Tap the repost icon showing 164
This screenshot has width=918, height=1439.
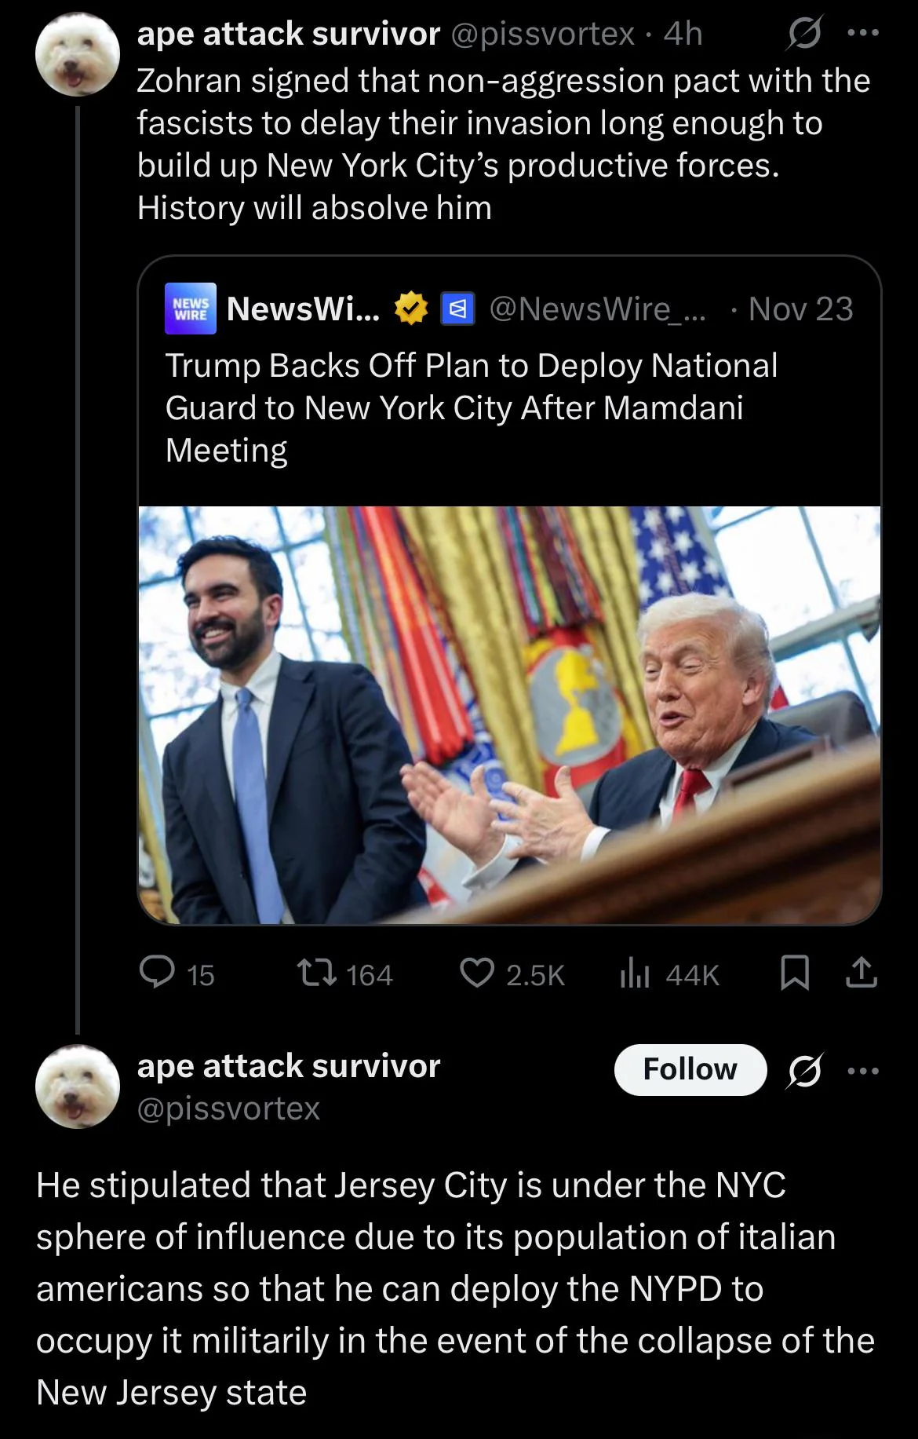click(x=318, y=973)
